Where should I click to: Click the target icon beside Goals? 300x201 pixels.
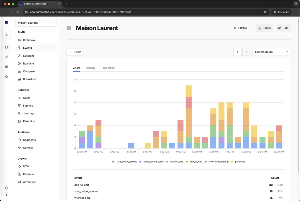(x=19, y=98)
